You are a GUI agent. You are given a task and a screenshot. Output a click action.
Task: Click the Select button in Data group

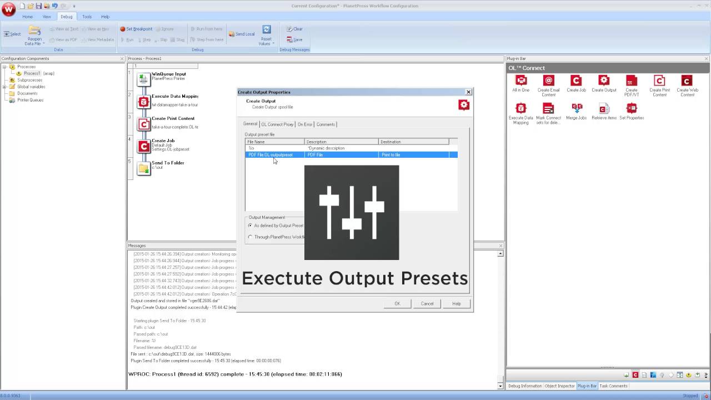[12, 34]
